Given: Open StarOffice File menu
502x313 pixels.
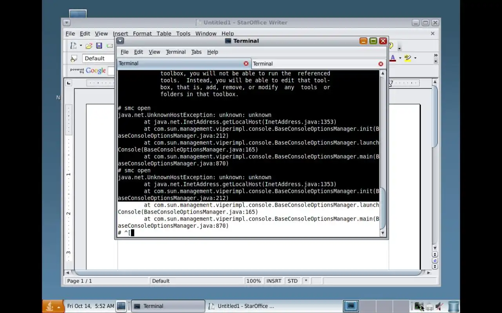Looking at the screenshot, I should click(70, 34).
